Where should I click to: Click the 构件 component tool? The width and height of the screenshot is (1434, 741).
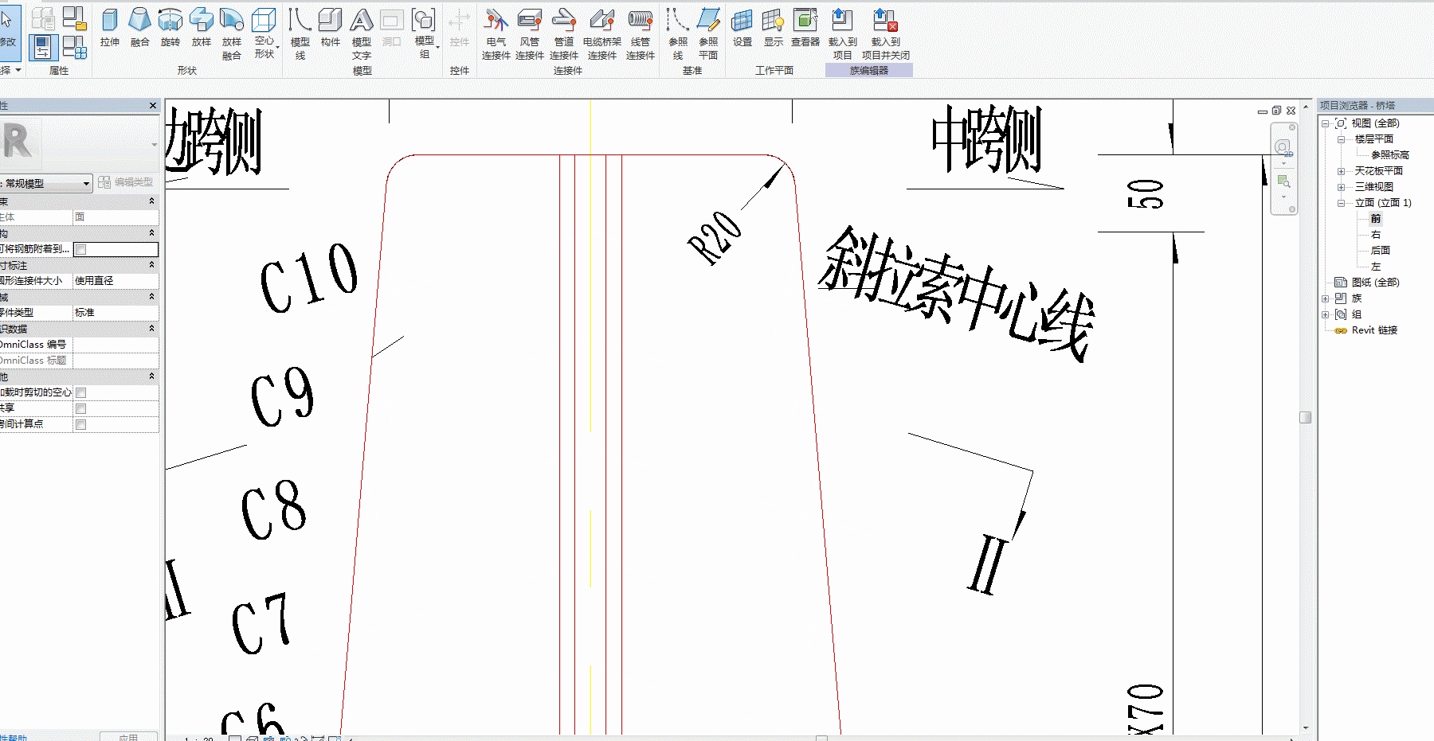pyautogui.click(x=331, y=28)
